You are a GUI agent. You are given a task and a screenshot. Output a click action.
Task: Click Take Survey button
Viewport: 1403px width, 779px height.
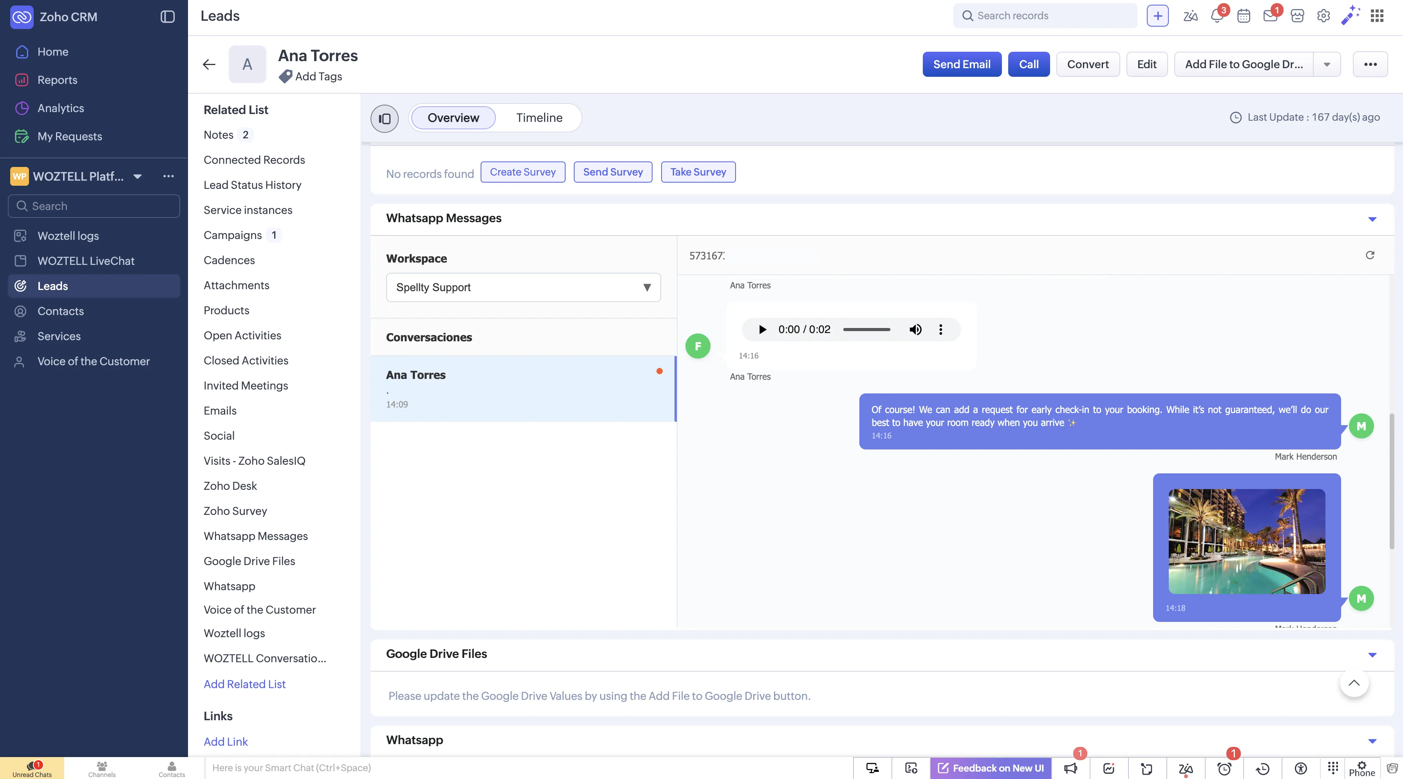(x=698, y=172)
